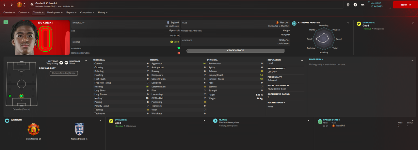The width and height of the screenshot is (418, 150).
Task: Open the Overview dropdown tab
Action: [x=9, y=12]
